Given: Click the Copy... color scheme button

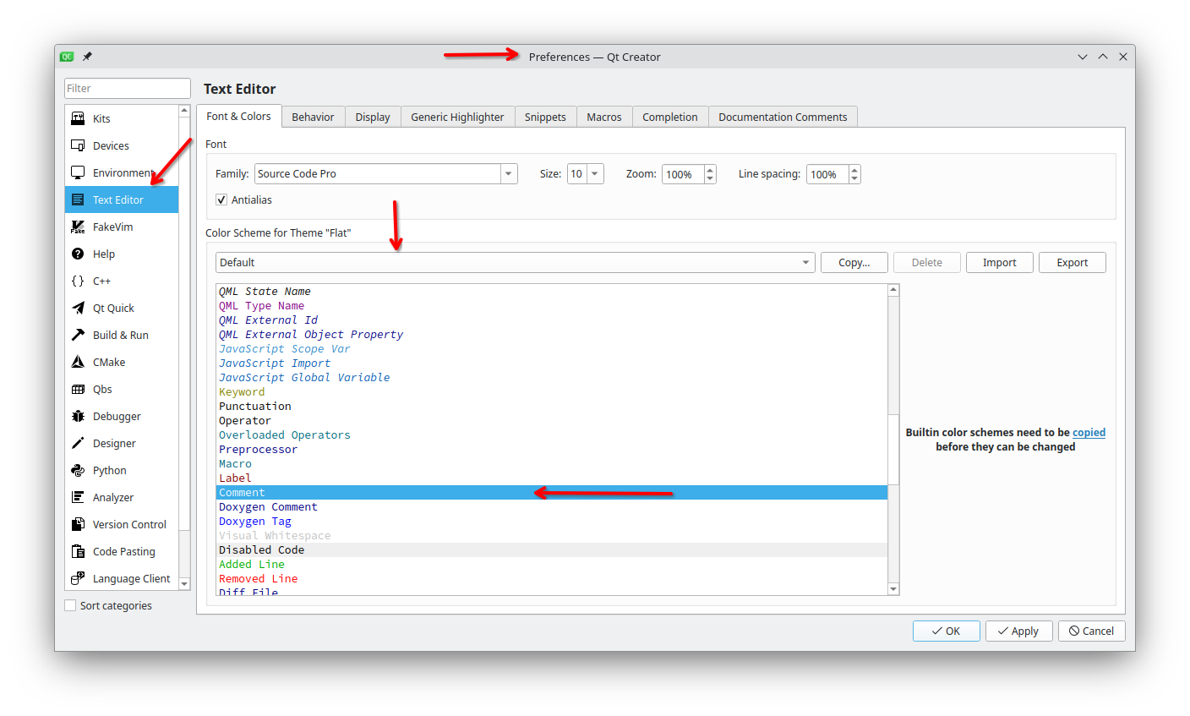Looking at the screenshot, I should click(x=854, y=262).
